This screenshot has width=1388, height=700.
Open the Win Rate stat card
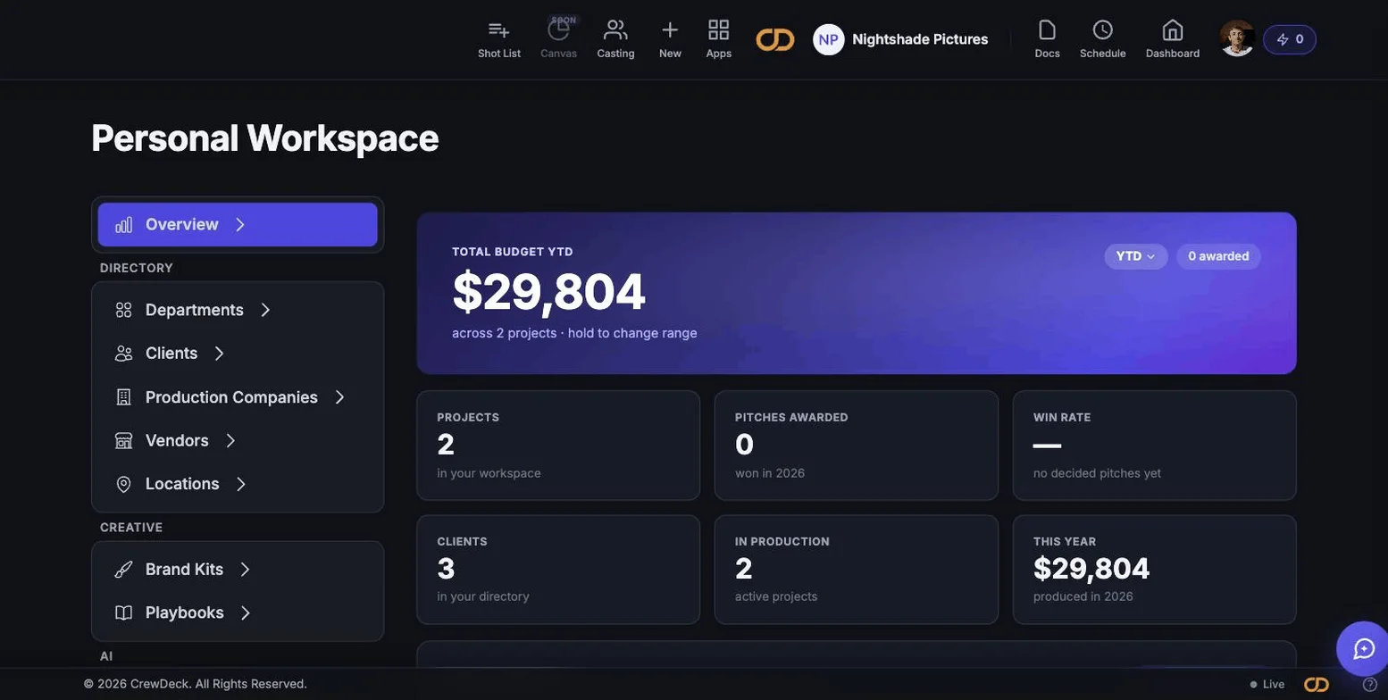[x=1155, y=446]
